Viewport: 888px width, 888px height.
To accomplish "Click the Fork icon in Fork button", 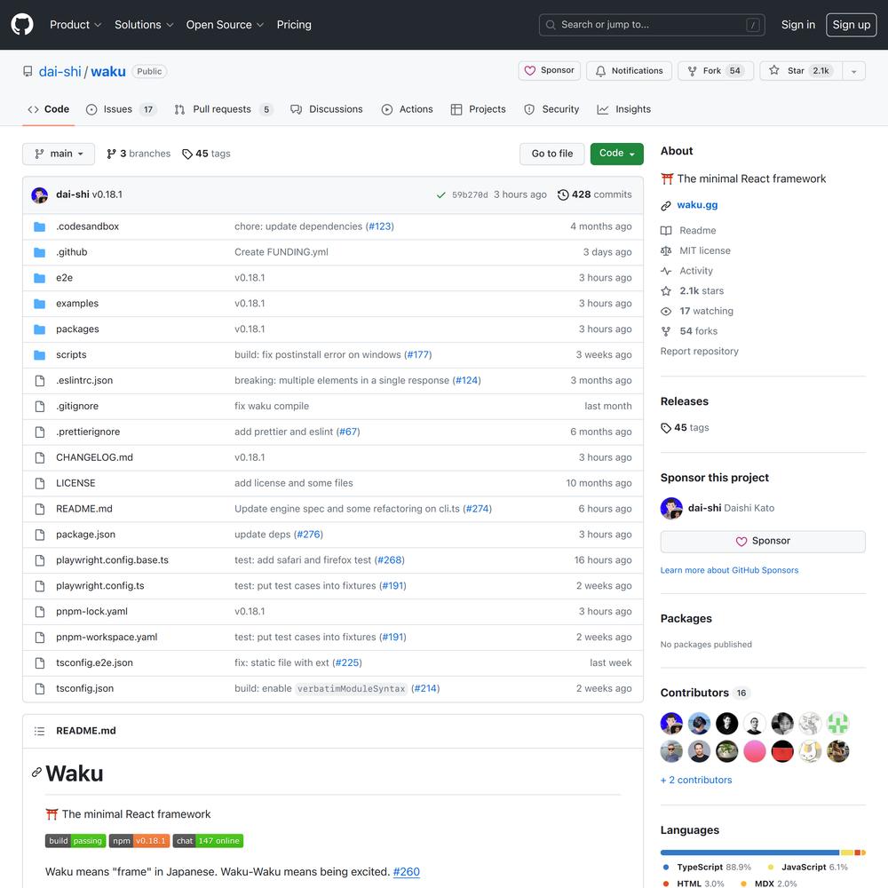I will (x=692, y=71).
